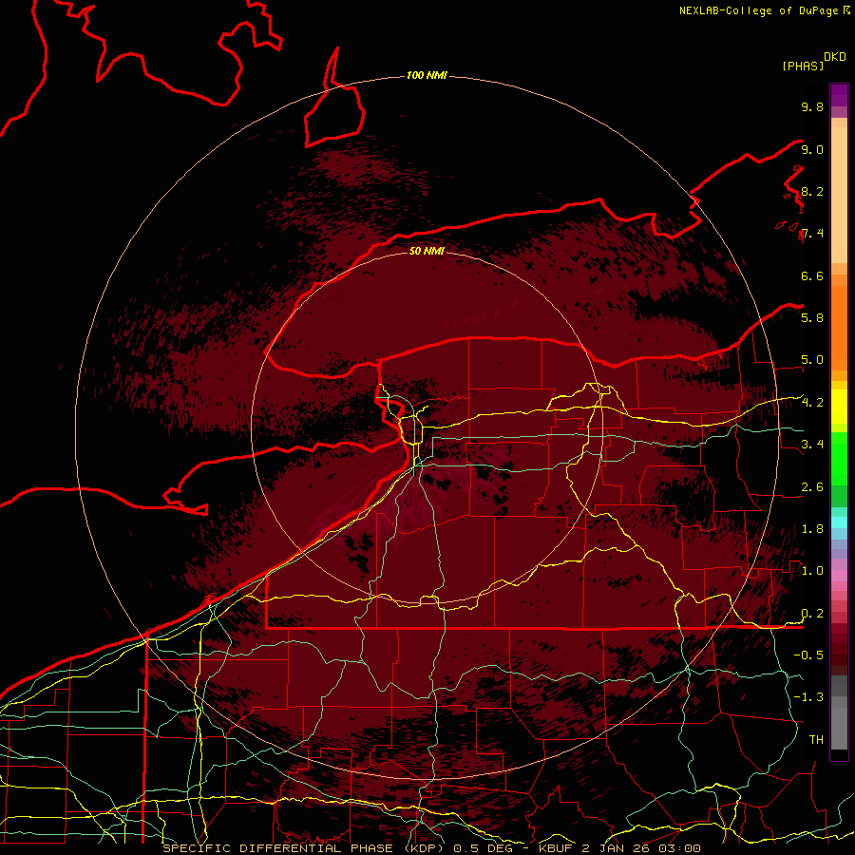Click the [PHAS] legend unit label
Screen dimensions: 855x855
(803, 66)
